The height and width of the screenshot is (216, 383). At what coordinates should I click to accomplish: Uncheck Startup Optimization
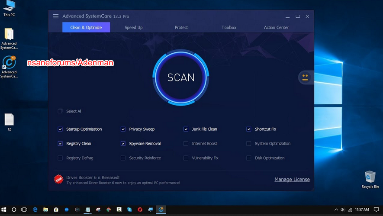(x=60, y=129)
